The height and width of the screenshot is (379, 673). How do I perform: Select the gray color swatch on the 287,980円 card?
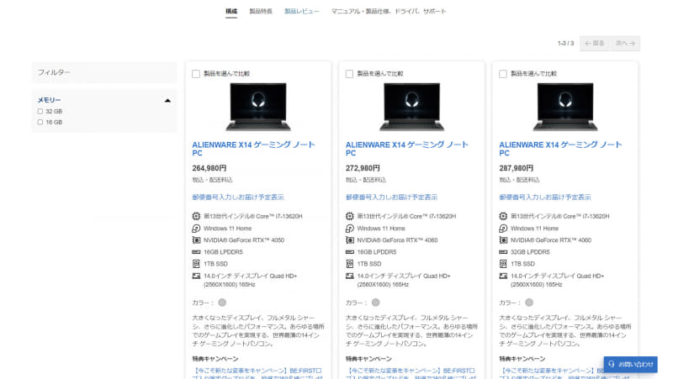click(x=529, y=303)
